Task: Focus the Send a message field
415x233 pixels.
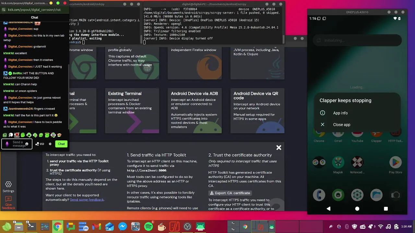Action: [17, 144]
